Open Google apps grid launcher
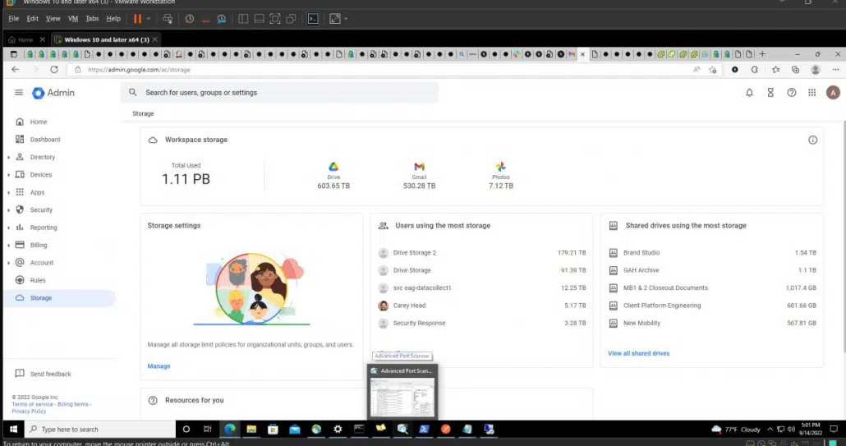Image resolution: width=846 pixels, height=446 pixels. coord(812,93)
